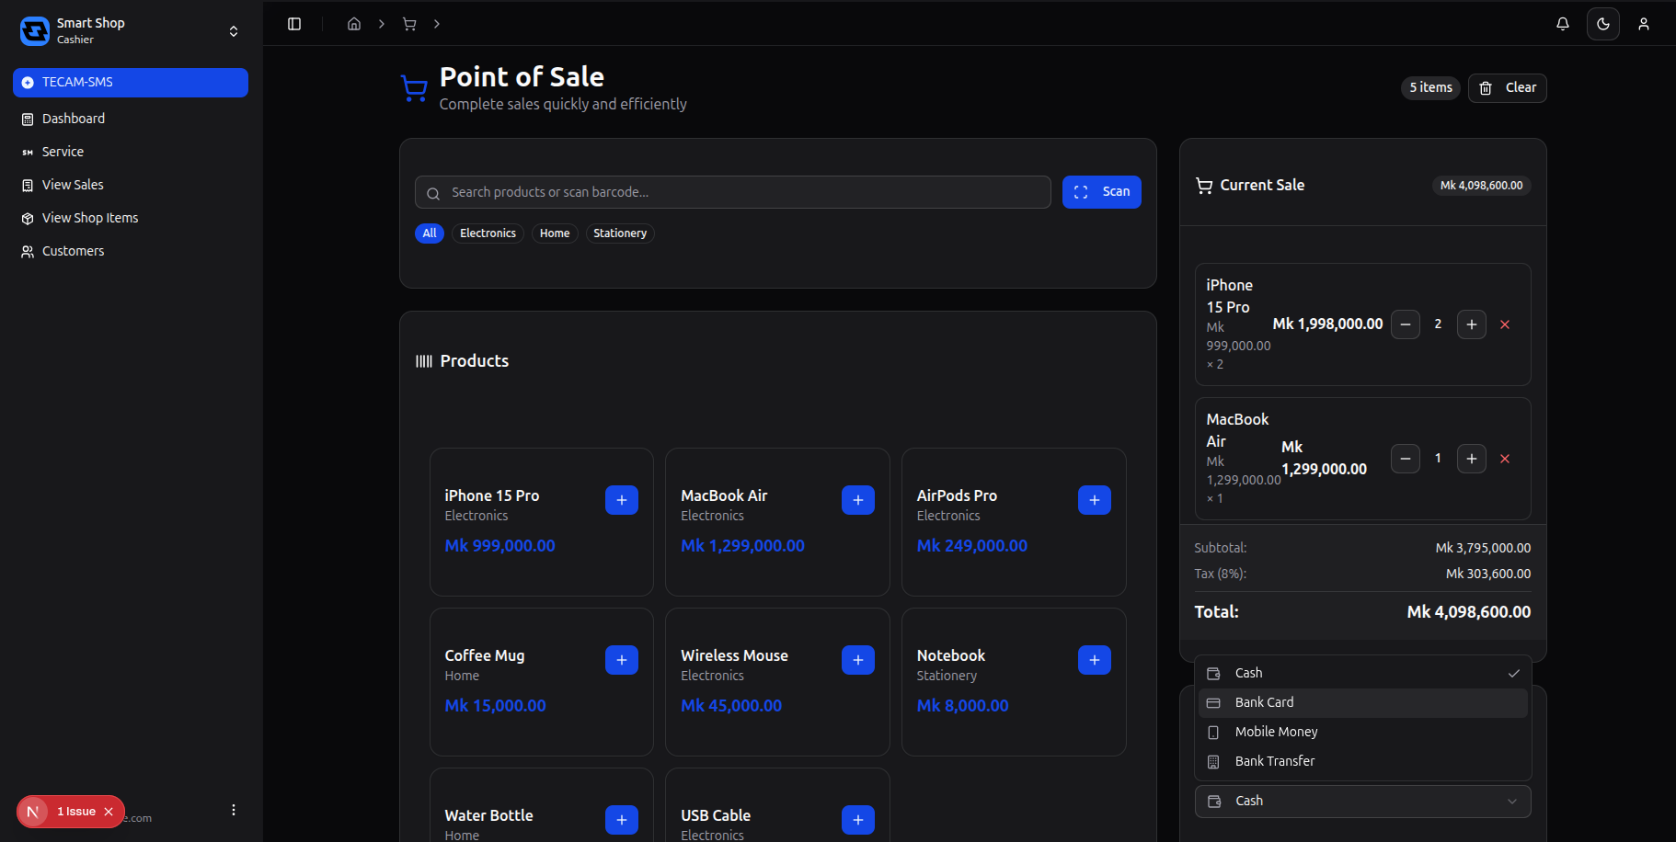The image size is (1676, 842).
Task: Toggle the sidebar panel icon
Action: pyautogui.click(x=294, y=24)
